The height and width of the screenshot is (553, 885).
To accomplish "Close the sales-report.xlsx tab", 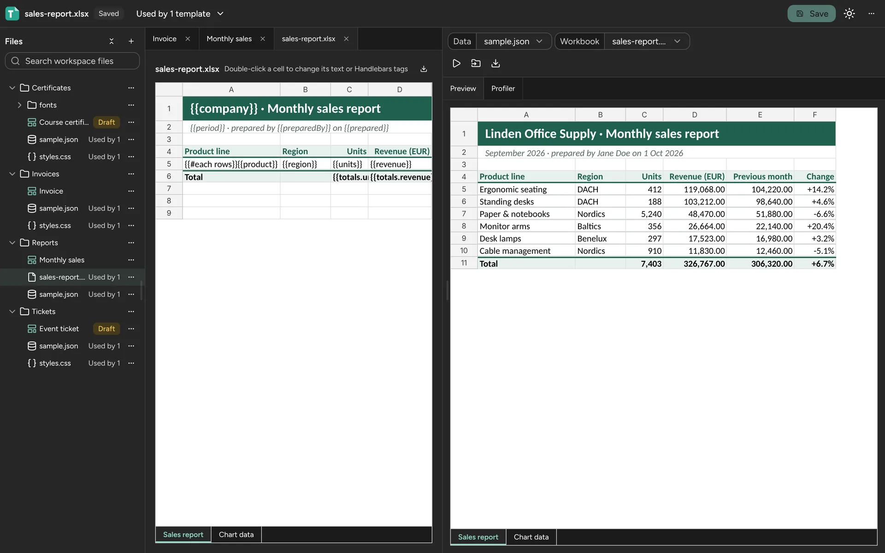I will 346,39.
